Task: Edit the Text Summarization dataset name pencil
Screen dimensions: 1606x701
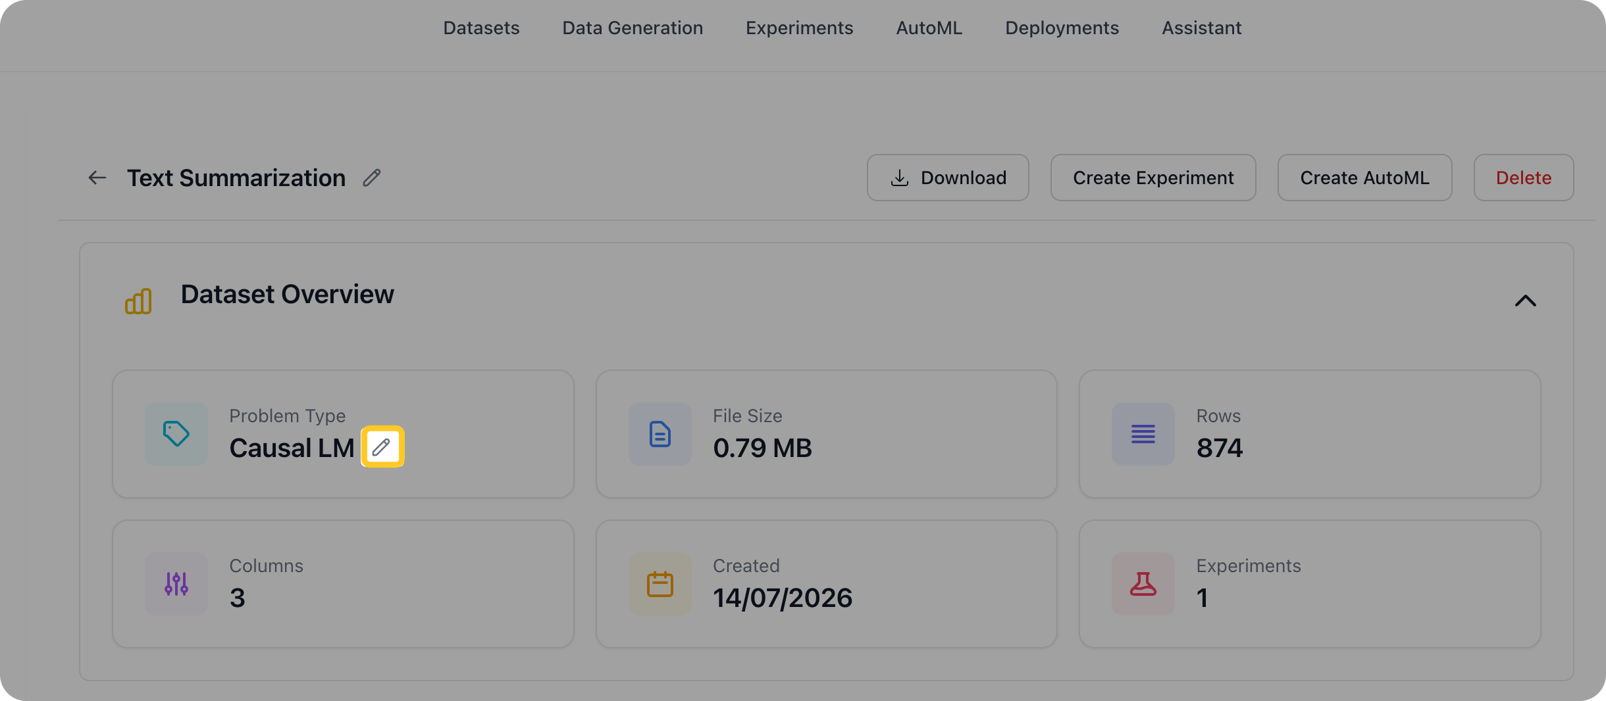Action: coord(372,178)
